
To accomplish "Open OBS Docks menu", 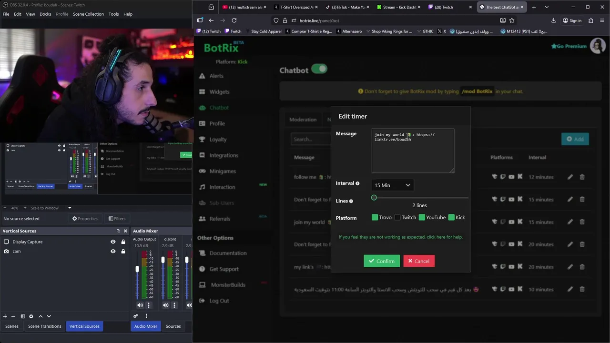I will [x=45, y=14].
